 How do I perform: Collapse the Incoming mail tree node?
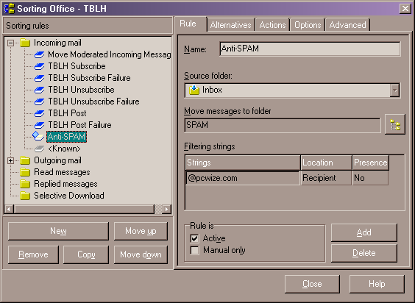(x=10, y=43)
